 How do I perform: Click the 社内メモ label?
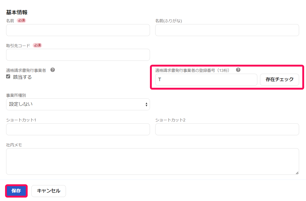(x=14, y=145)
